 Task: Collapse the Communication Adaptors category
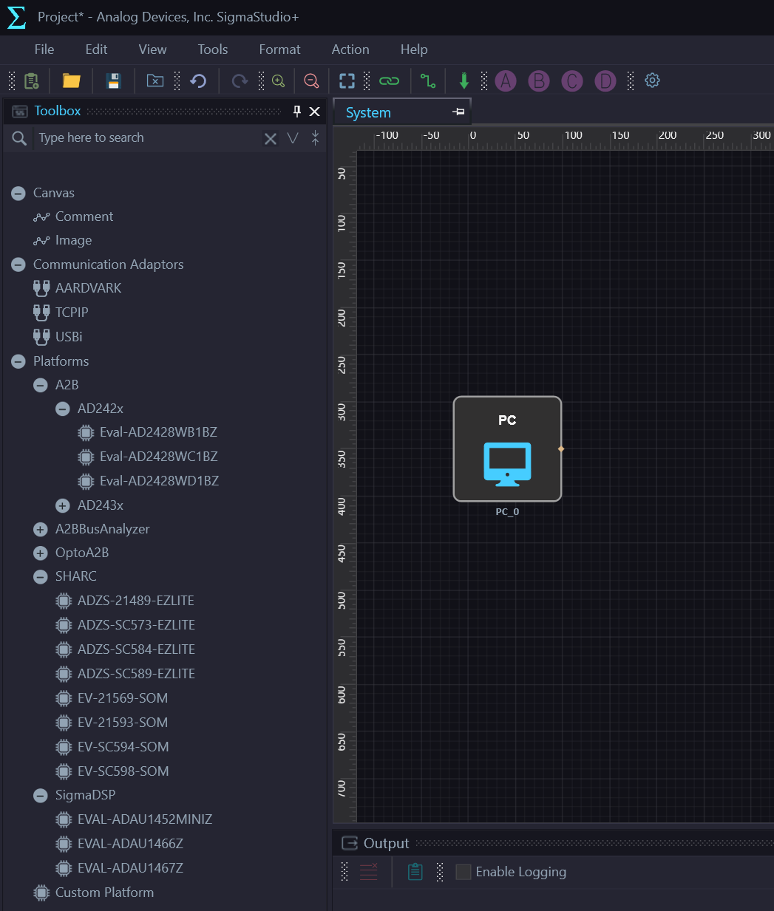click(x=18, y=265)
